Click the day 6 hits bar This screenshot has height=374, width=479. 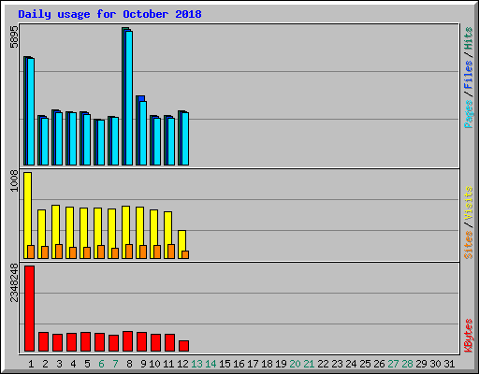pyautogui.click(x=99, y=142)
